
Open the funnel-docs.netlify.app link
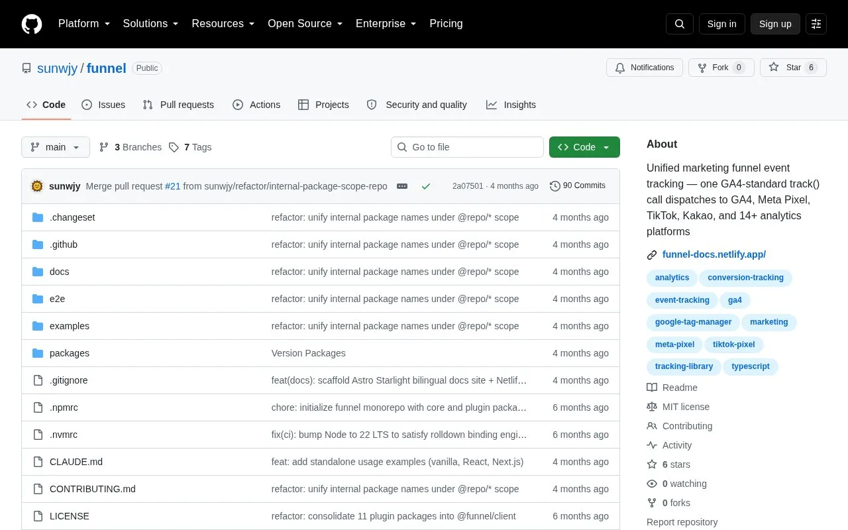714,254
